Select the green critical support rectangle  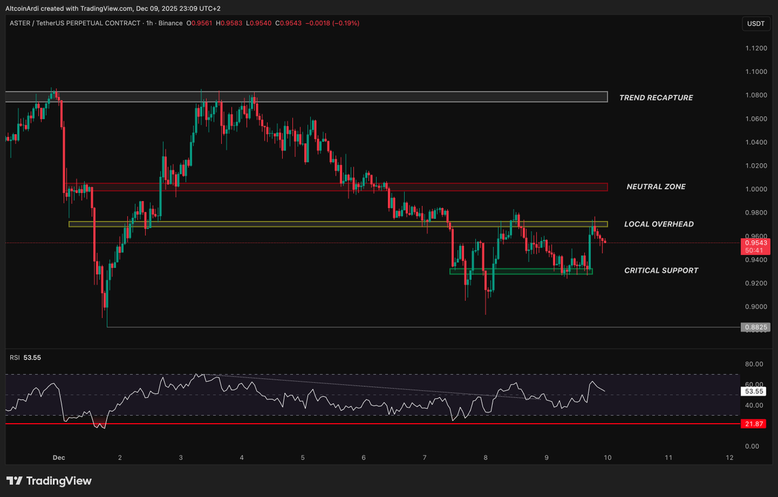click(x=521, y=272)
